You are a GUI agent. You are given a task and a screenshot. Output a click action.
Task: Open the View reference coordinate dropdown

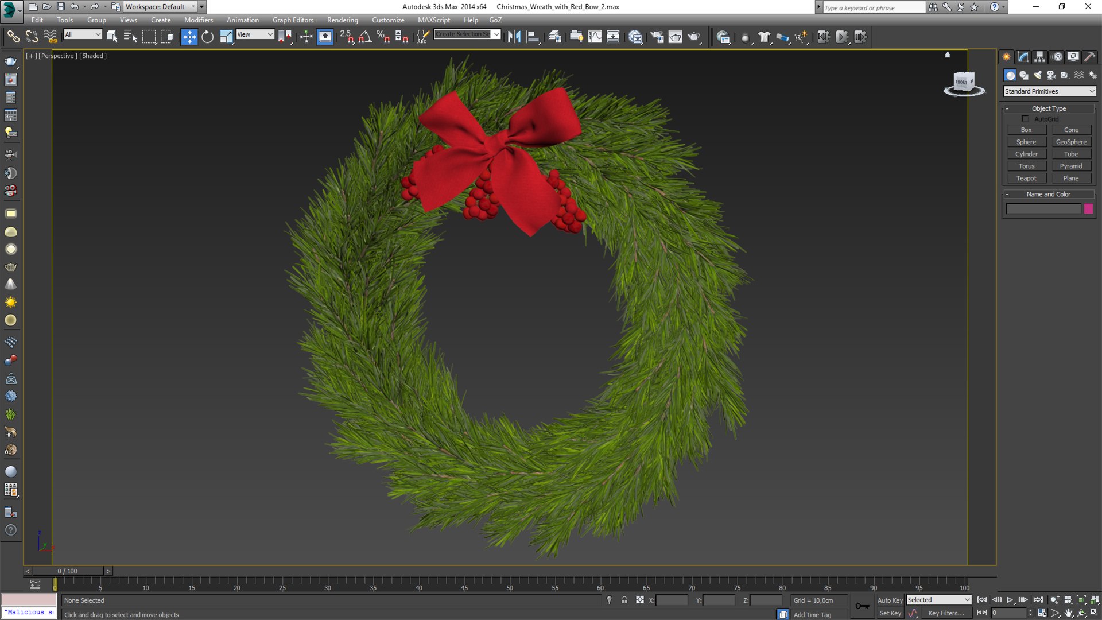[255, 34]
